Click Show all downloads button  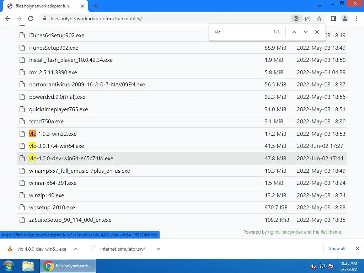337,248
